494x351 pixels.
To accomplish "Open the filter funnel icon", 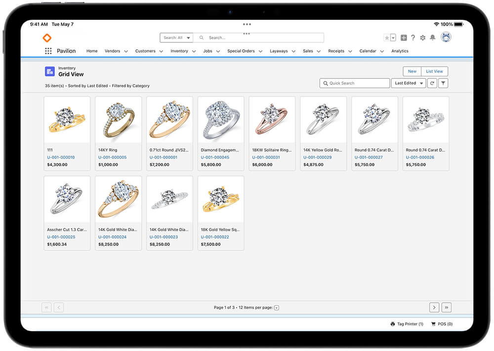I will 443,83.
